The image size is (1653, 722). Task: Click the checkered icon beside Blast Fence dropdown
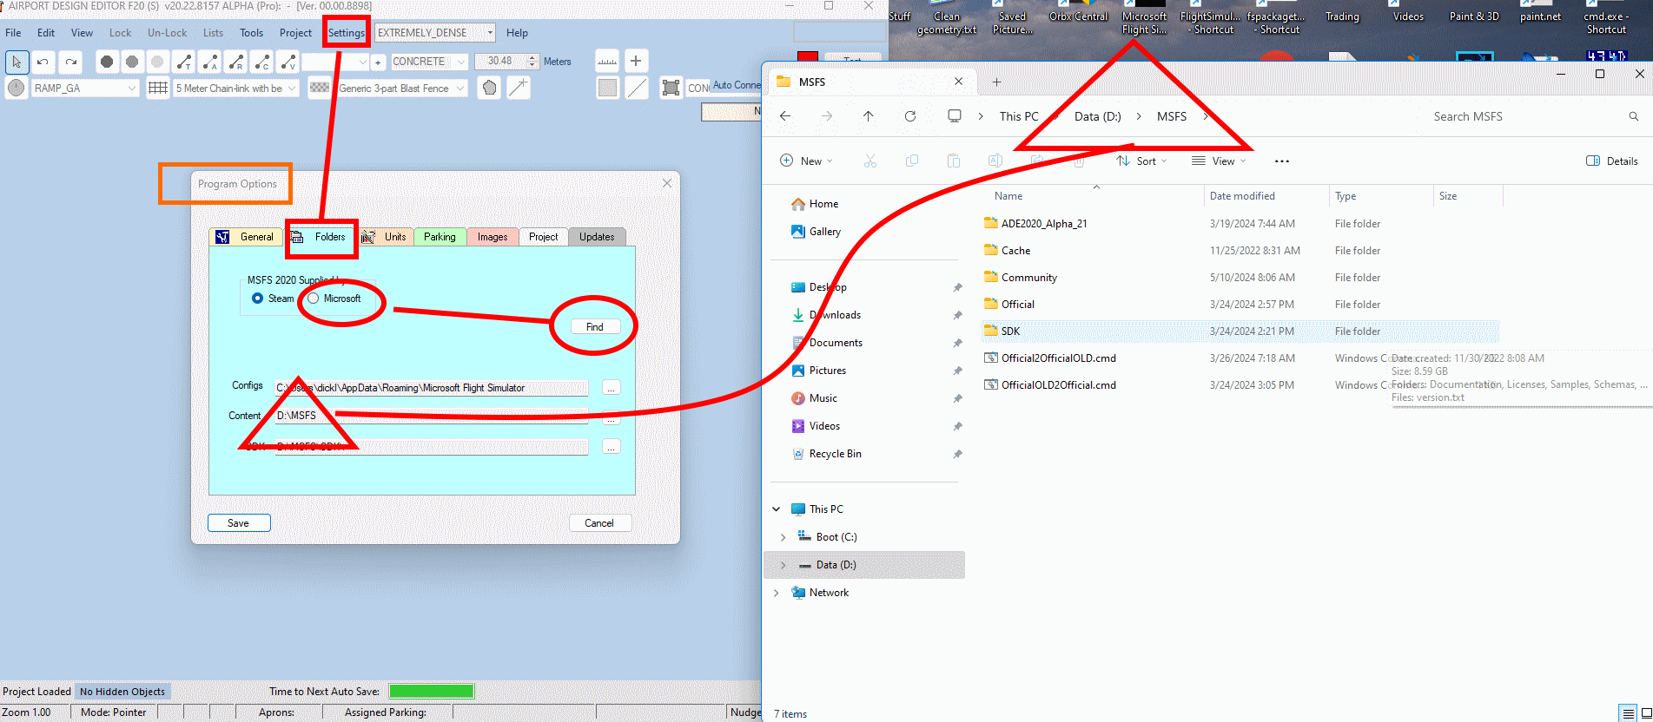[320, 88]
